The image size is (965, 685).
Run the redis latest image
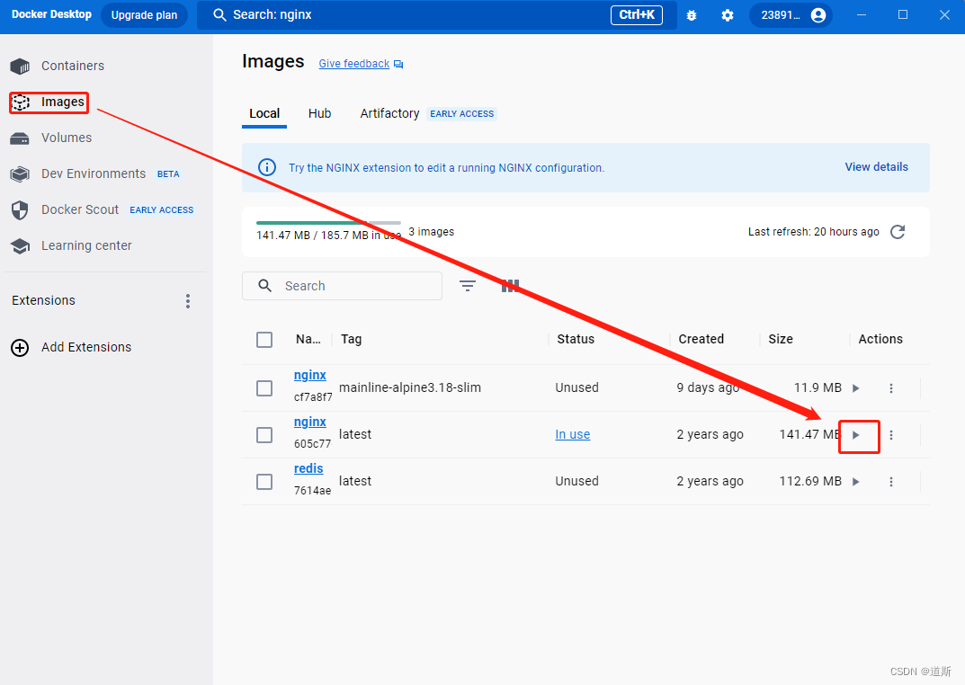pyautogui.click(x=855, y=482)
